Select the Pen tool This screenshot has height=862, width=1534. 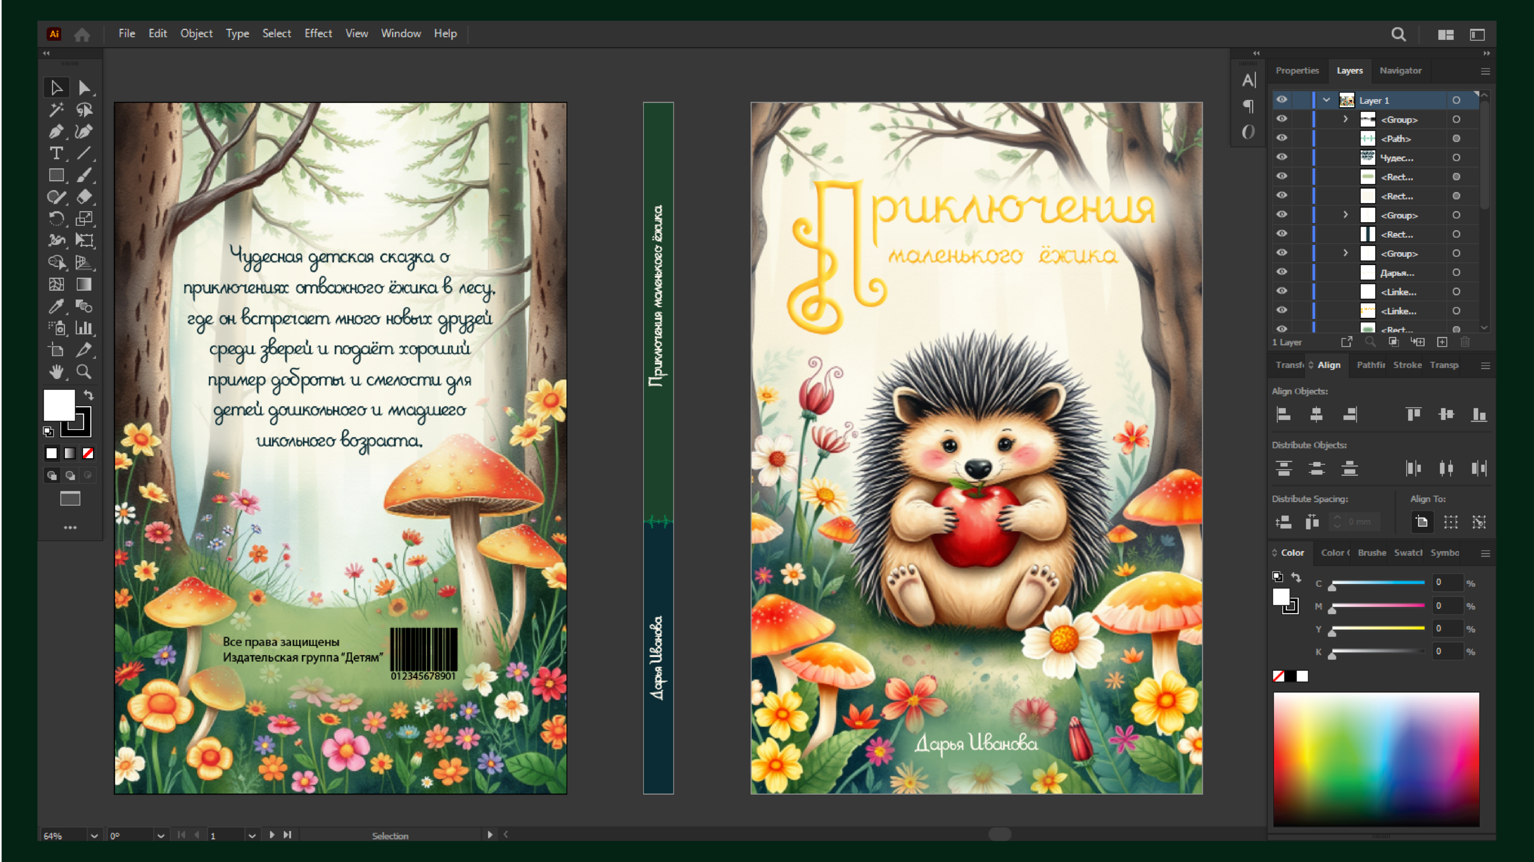[x=56, y=132]
